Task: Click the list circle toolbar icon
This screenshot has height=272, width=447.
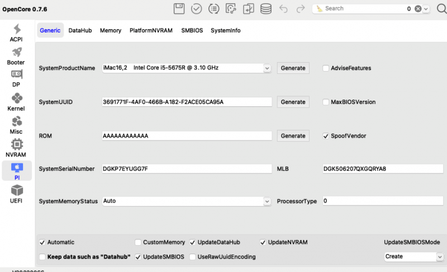Action: [213, 8]
